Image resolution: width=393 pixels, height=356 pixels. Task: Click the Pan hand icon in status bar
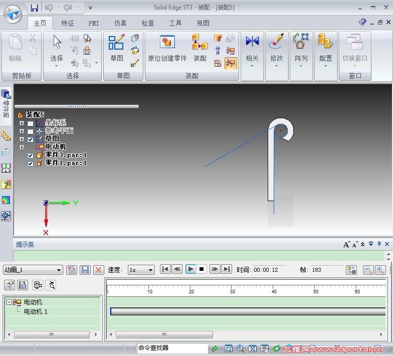pyautogui.click(x=265, y=348)
